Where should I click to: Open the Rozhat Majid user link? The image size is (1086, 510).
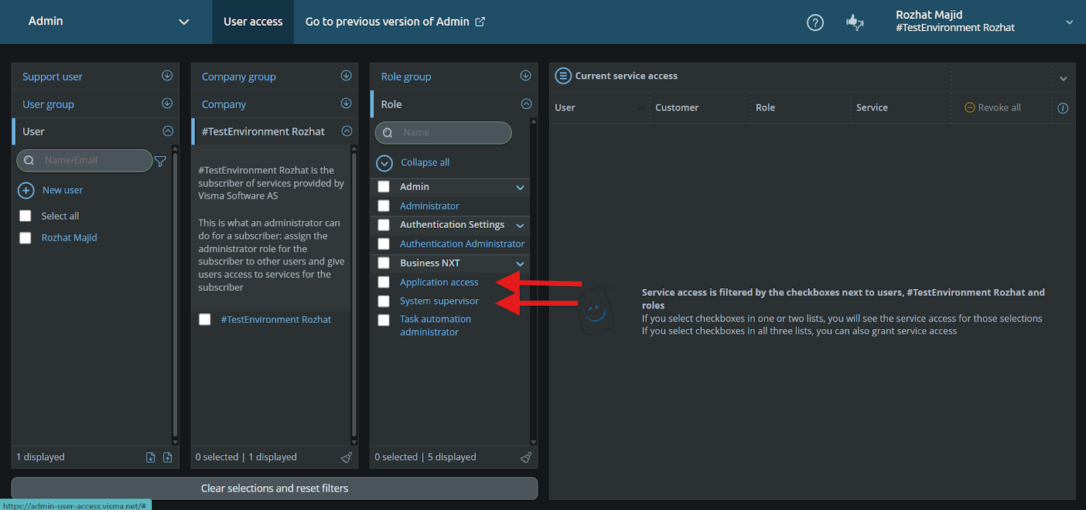(69, 238)
